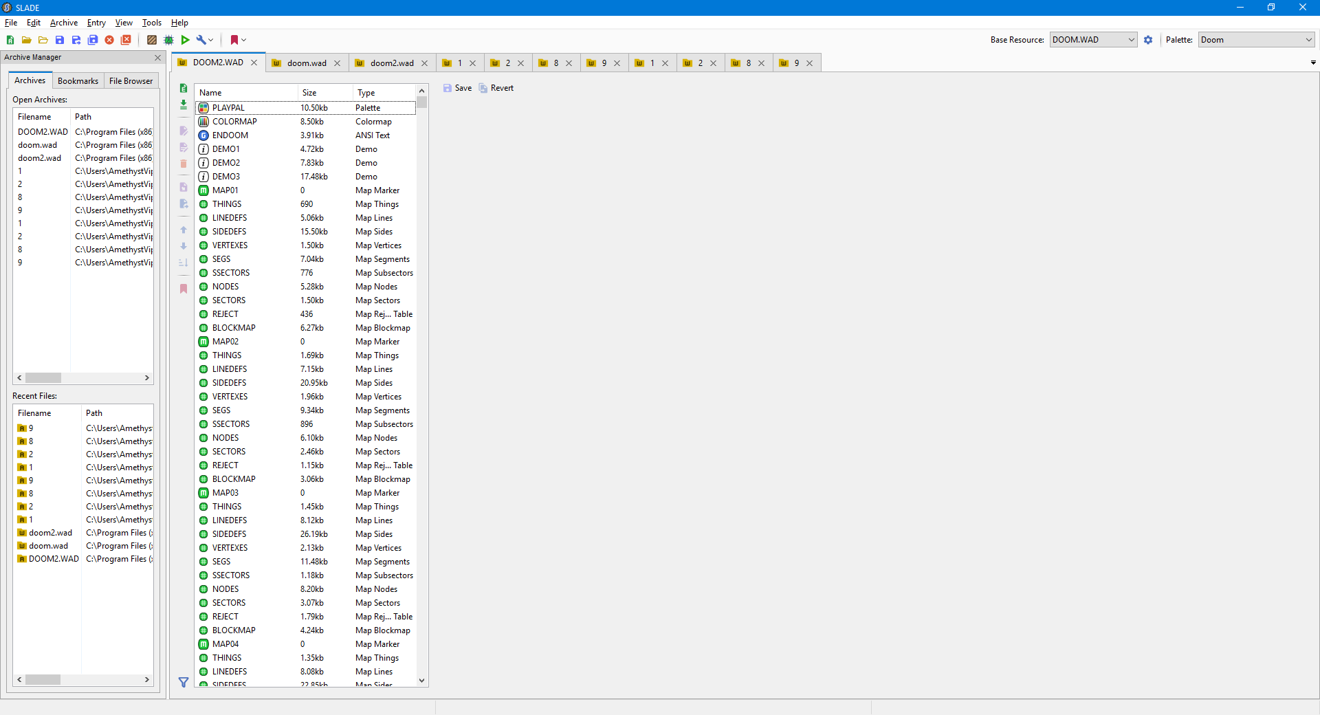Viewport: 1320px width, 715px height.
Task: Click the Maintenance wrench icon
Action: tap(201, 40)
